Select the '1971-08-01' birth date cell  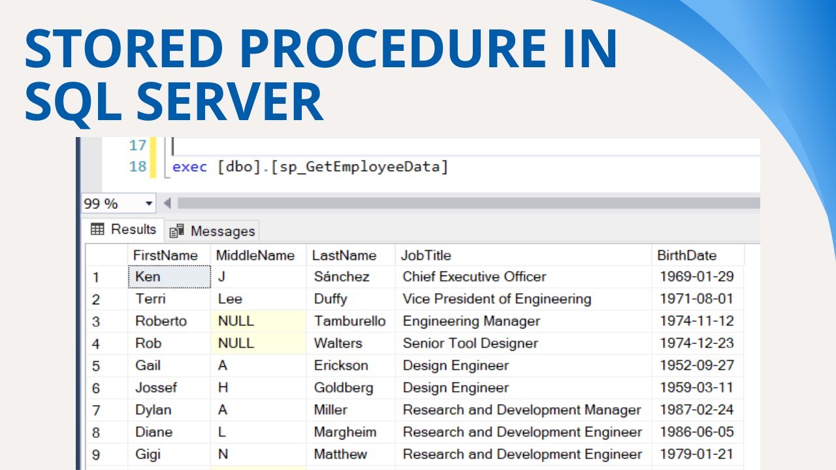pyautogui.click(x=698, y=299)
